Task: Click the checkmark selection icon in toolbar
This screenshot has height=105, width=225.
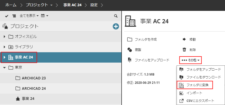Action: [x=7, y=16]
